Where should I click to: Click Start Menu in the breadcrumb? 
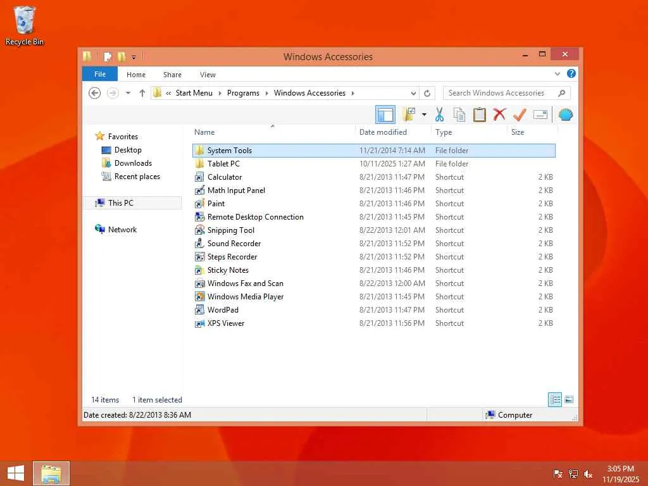tap(194, 93)
